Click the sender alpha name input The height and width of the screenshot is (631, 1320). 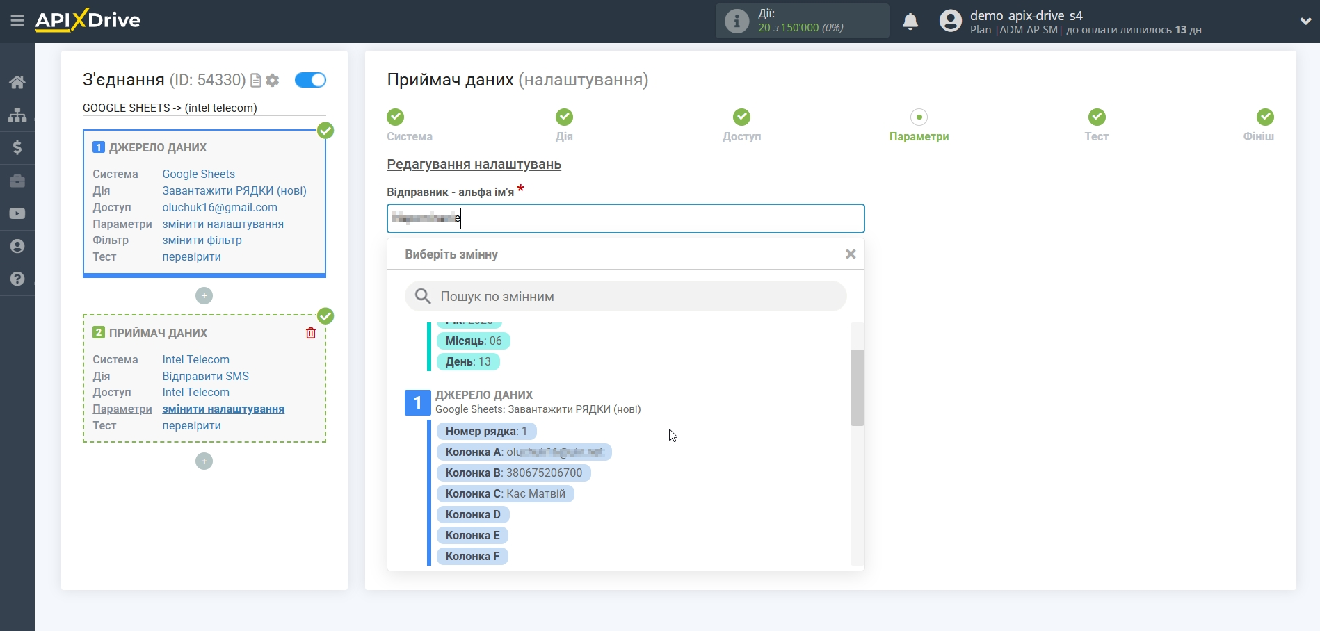pyautogui.click(x=626, y=218)
